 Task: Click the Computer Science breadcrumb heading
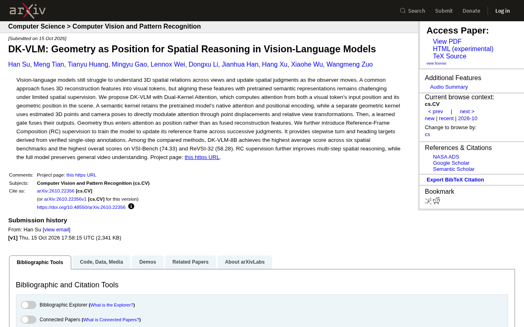pos(36,27)
